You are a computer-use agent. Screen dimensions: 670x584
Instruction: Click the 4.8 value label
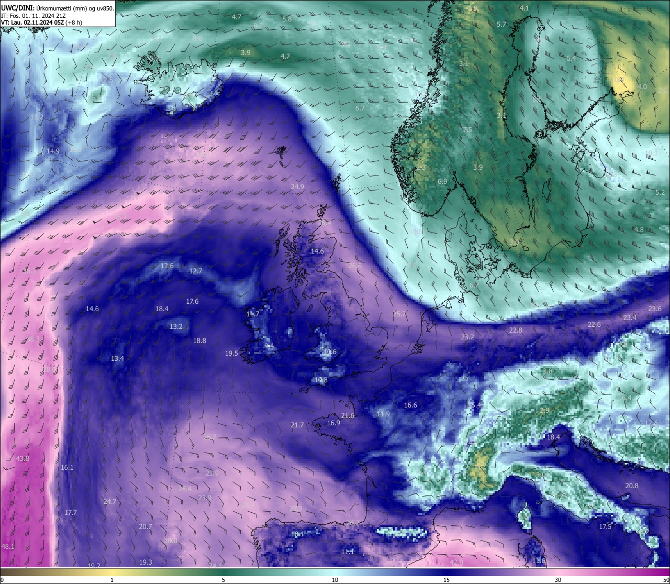[639, 230]
